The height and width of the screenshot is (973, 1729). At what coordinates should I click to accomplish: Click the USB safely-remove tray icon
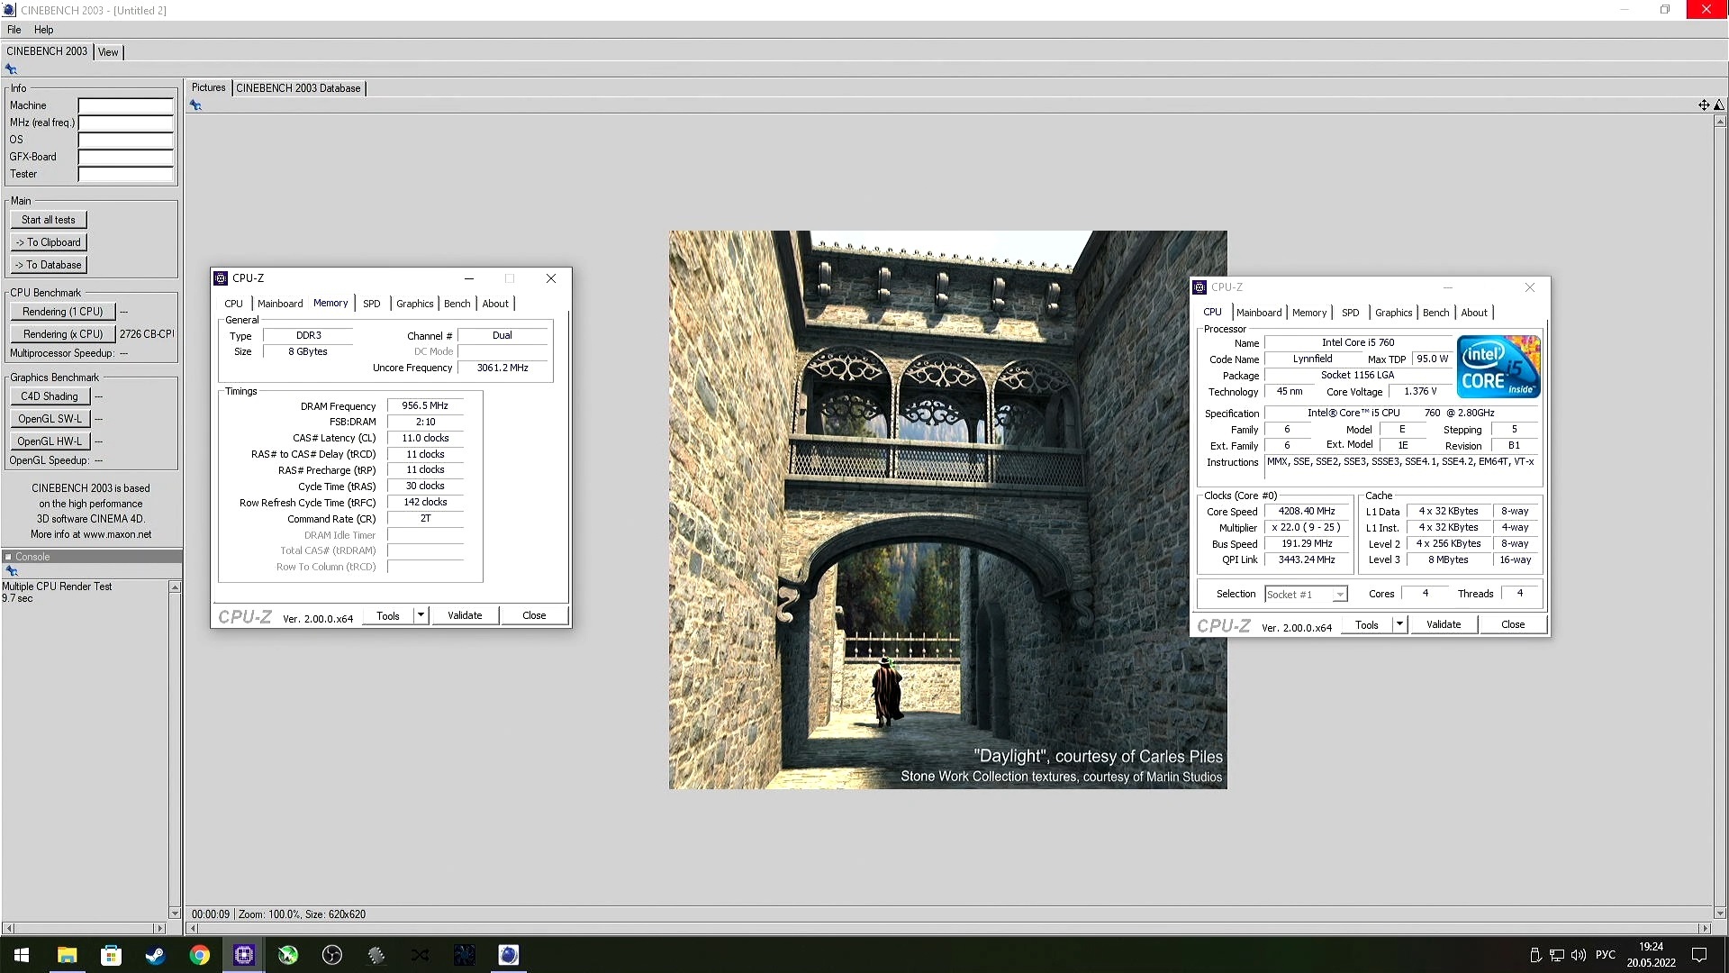[1535, 955]
